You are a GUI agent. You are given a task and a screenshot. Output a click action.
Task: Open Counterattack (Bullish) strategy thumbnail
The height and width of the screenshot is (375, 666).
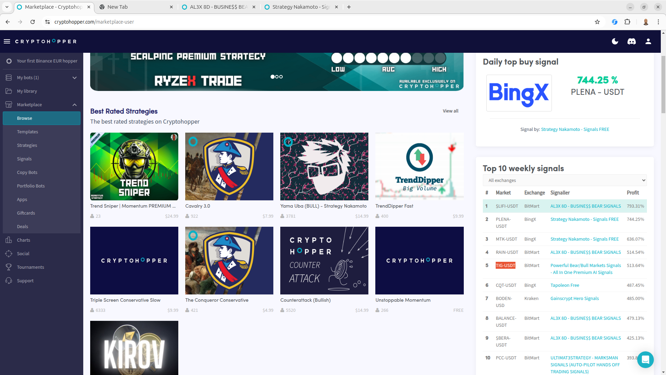(324, 260)
